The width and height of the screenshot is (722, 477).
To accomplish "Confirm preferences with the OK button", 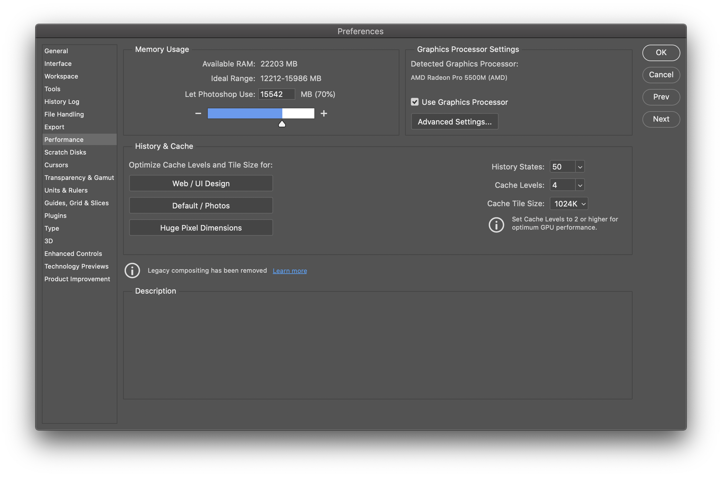I will tap(661, 53).
